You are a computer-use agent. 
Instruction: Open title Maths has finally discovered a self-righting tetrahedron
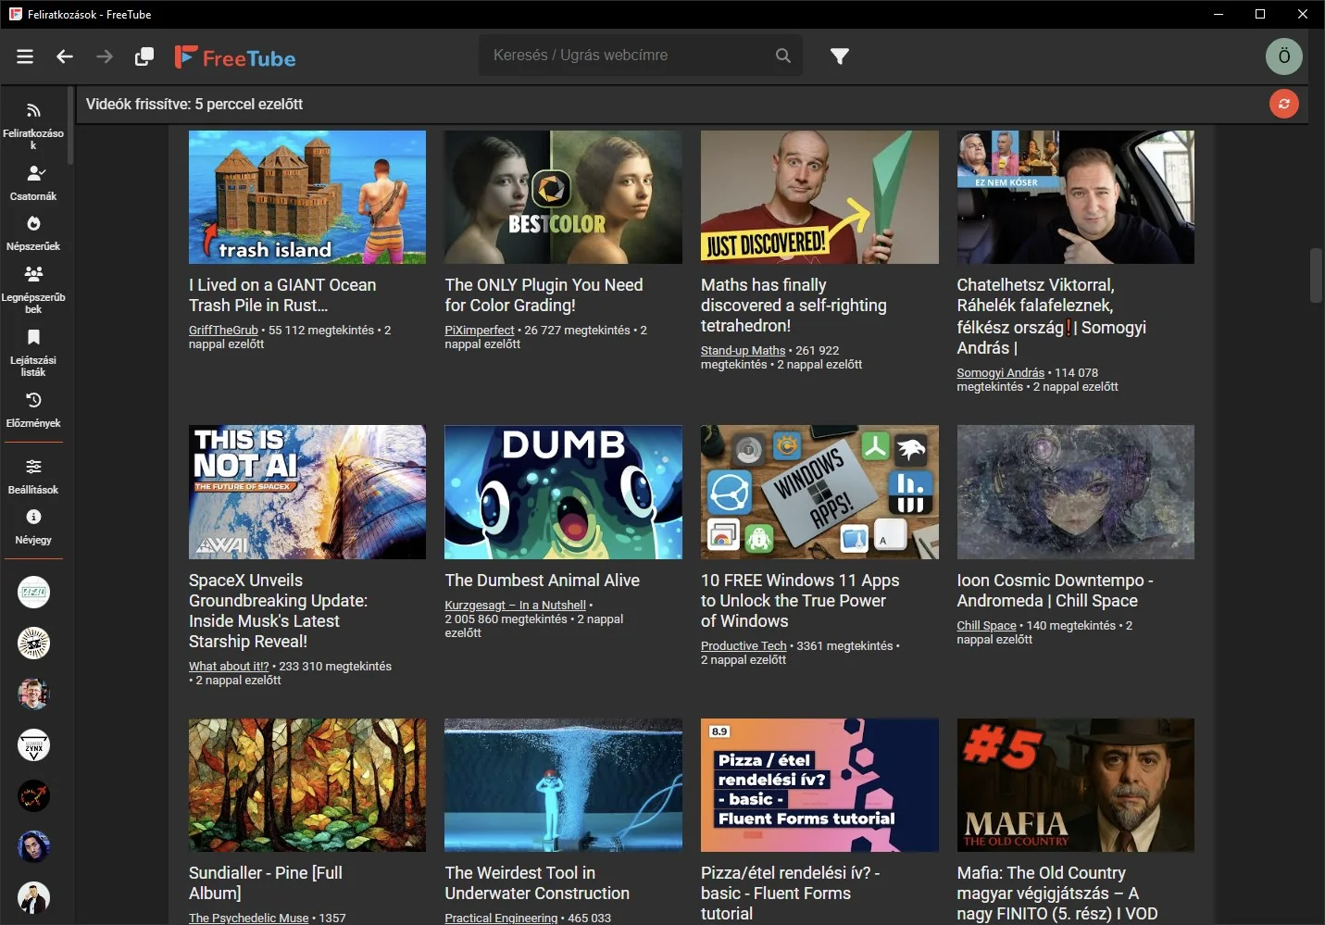794,306
